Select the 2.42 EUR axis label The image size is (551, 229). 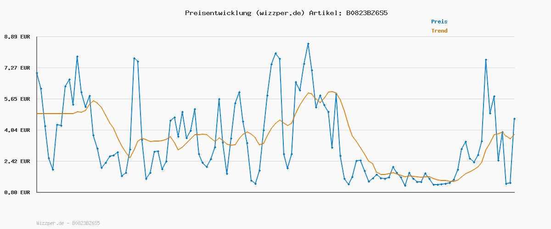coord(17,161)
